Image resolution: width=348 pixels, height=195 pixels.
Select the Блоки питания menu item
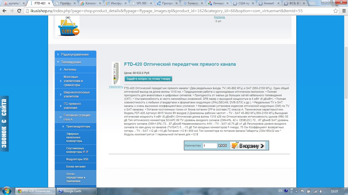(75, 167)
